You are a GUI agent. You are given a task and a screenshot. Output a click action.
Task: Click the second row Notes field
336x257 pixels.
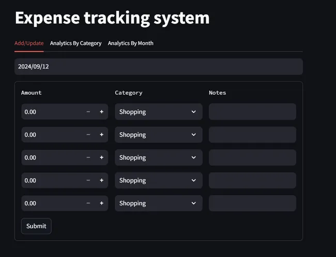tap(252, 135)
